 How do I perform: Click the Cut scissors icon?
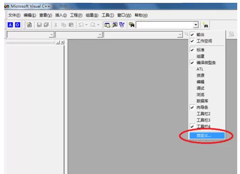(55, 25)
